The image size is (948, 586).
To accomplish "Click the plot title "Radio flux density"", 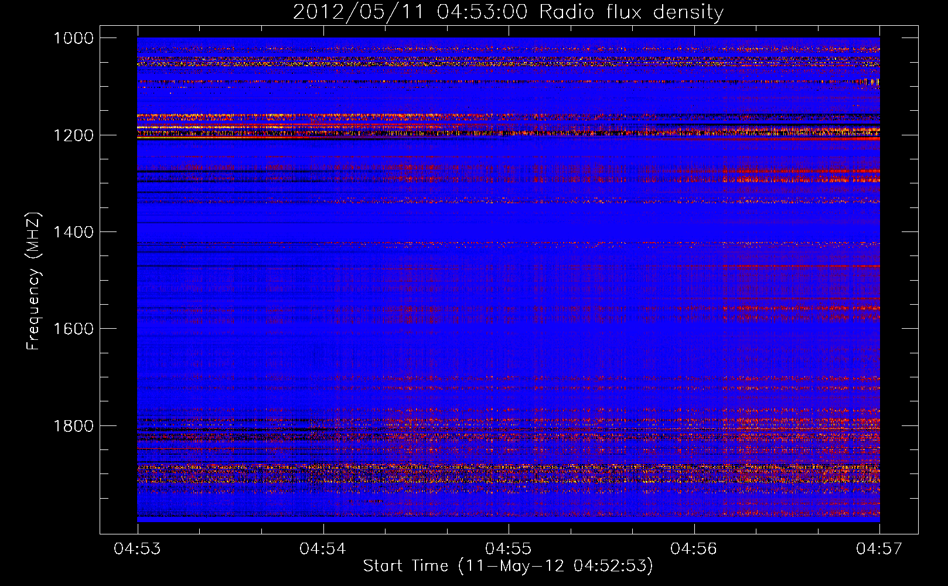I will click(631, 12).
